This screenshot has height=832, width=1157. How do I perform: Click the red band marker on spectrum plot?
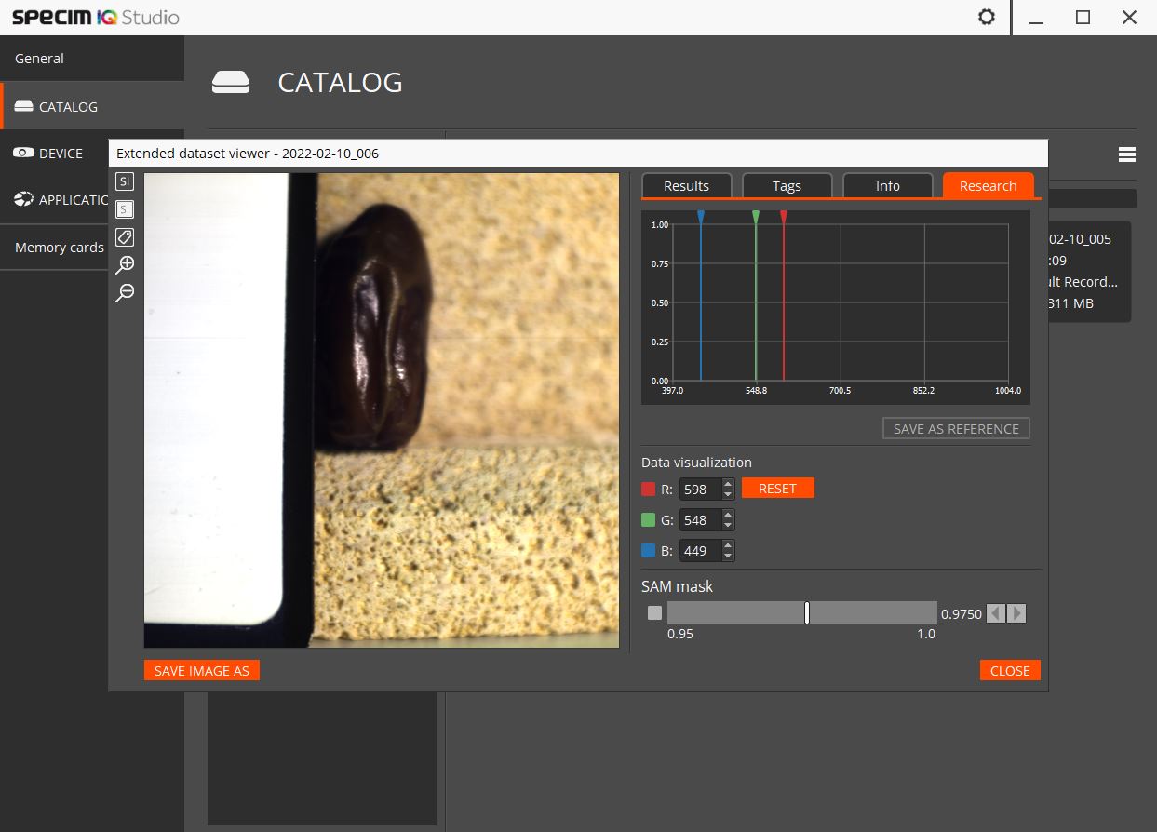[784, 217]
